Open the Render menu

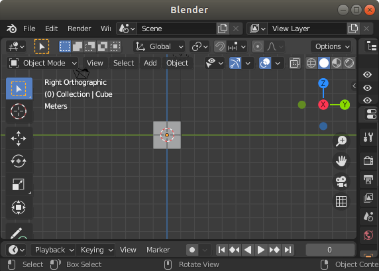click(80, 28)
